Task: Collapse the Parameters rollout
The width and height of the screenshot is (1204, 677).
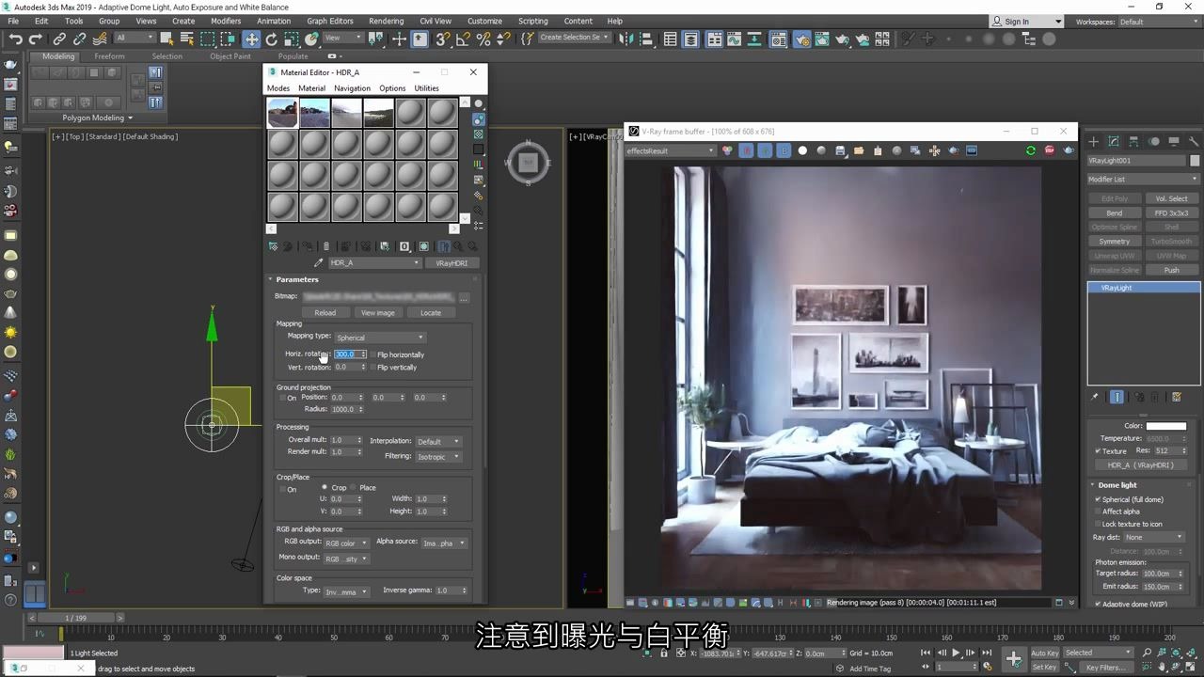Action: click(297, 279)
